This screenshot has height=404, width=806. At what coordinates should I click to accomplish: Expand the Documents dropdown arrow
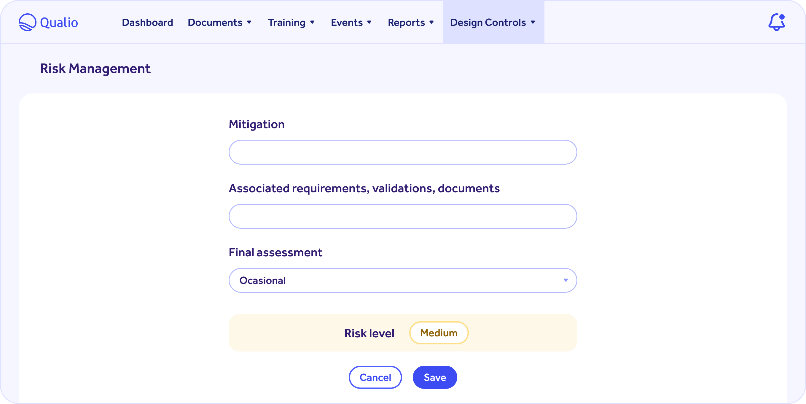tap(249, 23)
